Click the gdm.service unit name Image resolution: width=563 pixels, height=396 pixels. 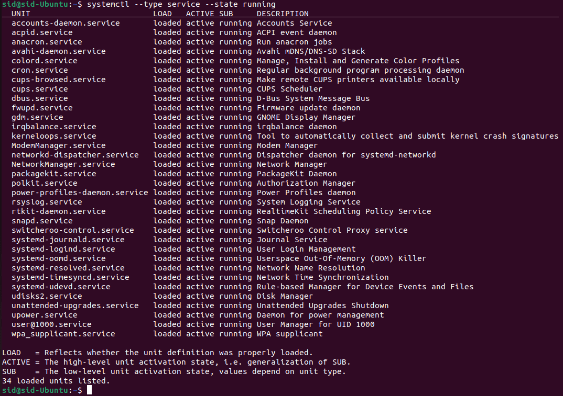(37, 117)
